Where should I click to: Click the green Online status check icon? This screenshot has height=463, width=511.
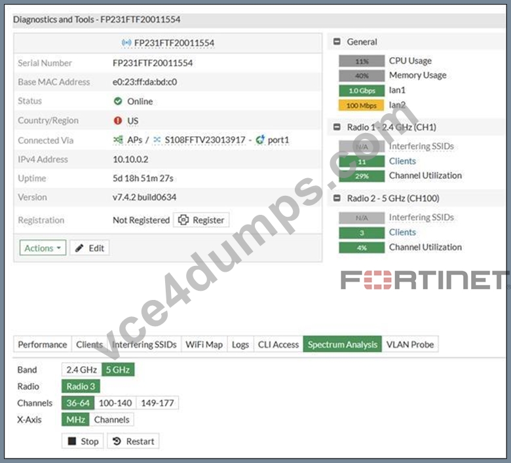coord(118,101)
